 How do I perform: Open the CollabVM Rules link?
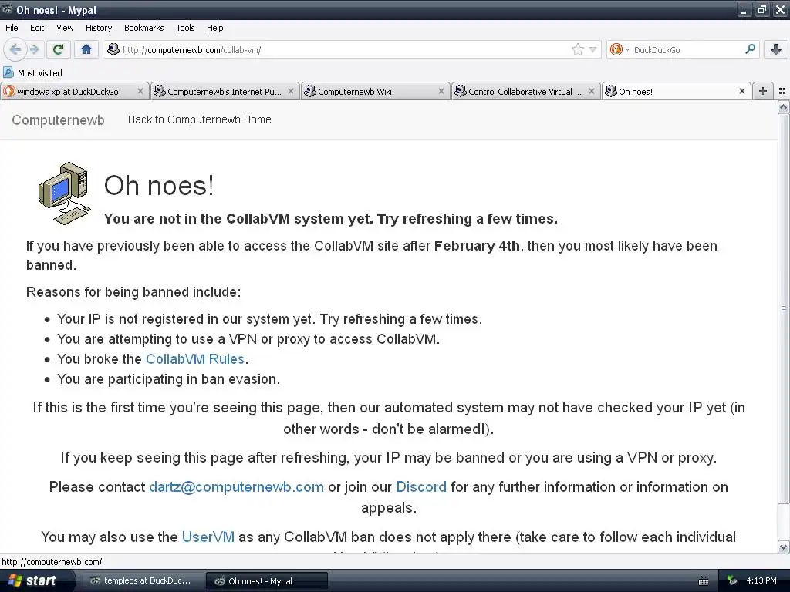pos(195,359)
